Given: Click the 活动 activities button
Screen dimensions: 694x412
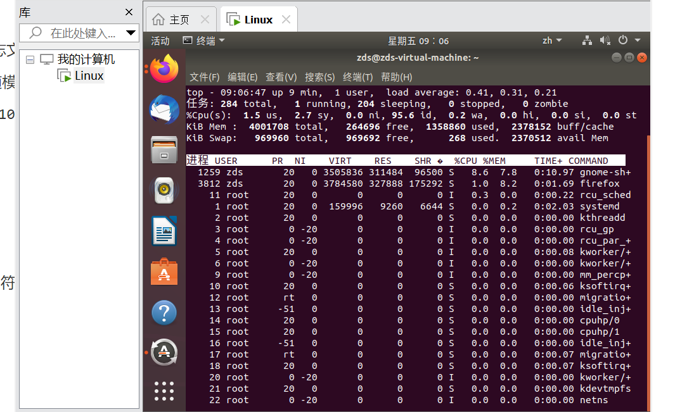Looking at the screenshot, I should pos(160,41).
